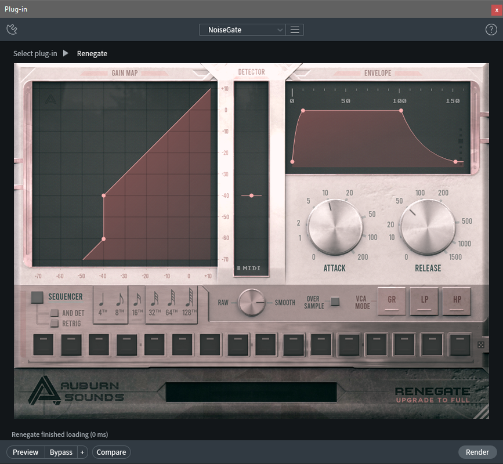The image size is (503, 464).
Task: Toggle the second sequencer step pad
Action: coord(71,345)
